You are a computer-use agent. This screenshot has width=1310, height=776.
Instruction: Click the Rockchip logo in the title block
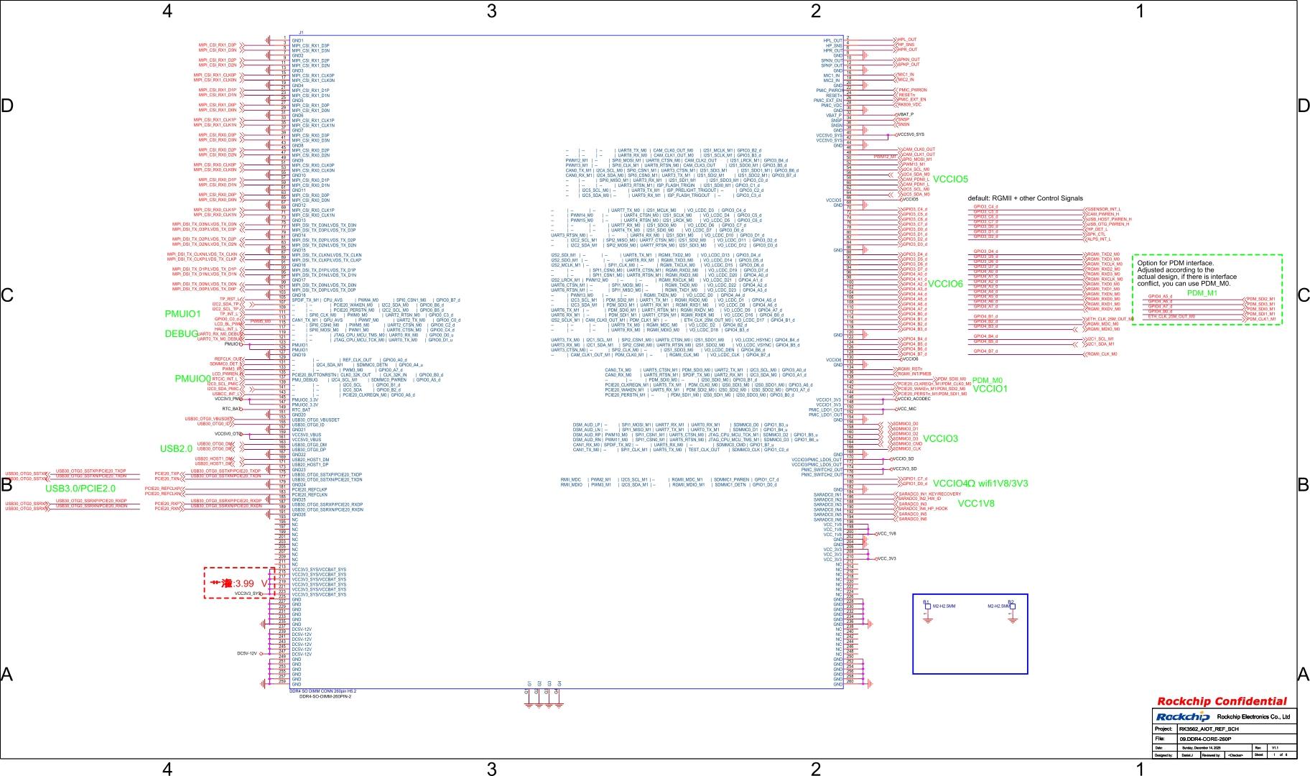pyautogui.click(x=1183, y=717)
